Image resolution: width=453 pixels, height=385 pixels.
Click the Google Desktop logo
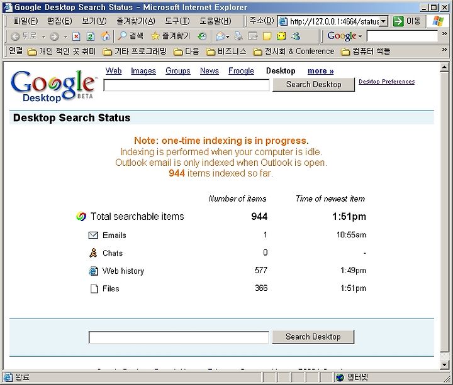53,85
